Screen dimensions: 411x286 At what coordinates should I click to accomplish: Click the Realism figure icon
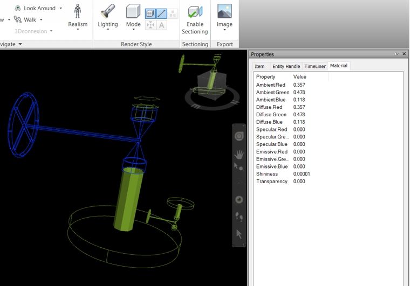[x=78, y=11]
